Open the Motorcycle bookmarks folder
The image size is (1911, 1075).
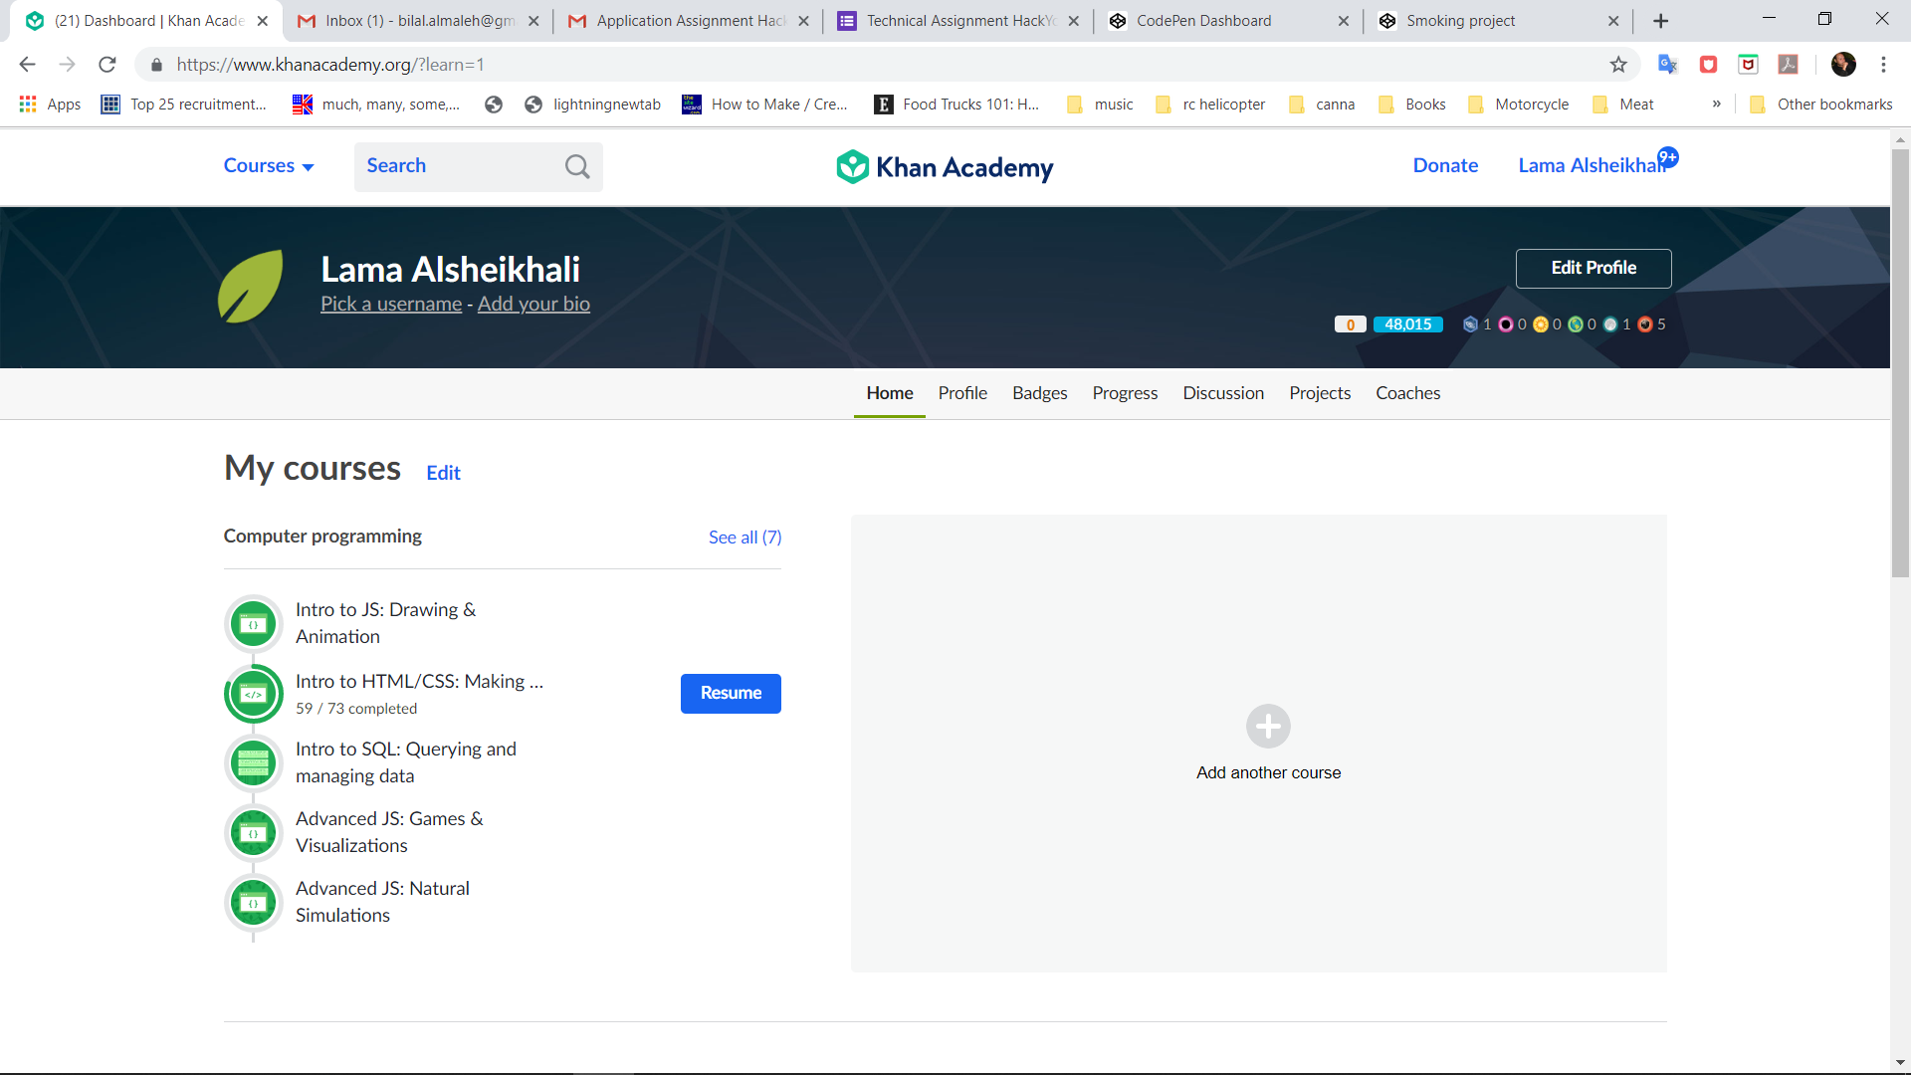[1519, 105]
